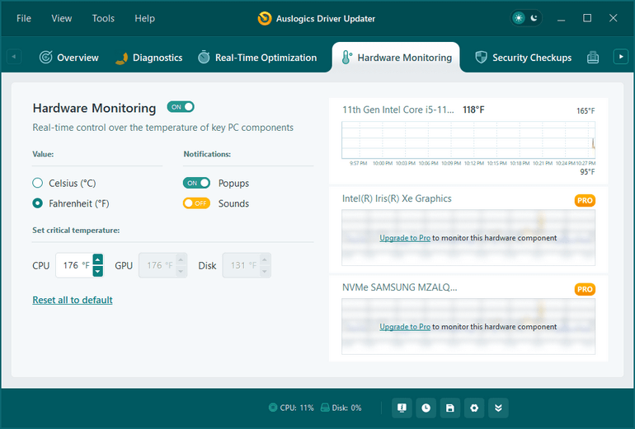Open the View menu

62,18
